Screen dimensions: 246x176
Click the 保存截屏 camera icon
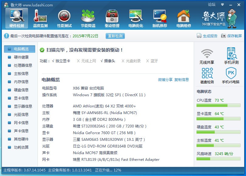tap(223, 36)
